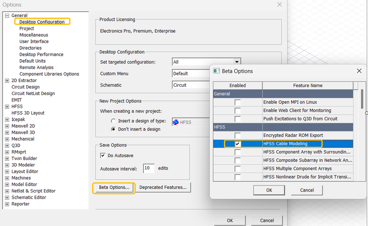368x226 pixels.
Task: Click the Feature Name column header
Action: pyautogui.click(x=308, y=85)
